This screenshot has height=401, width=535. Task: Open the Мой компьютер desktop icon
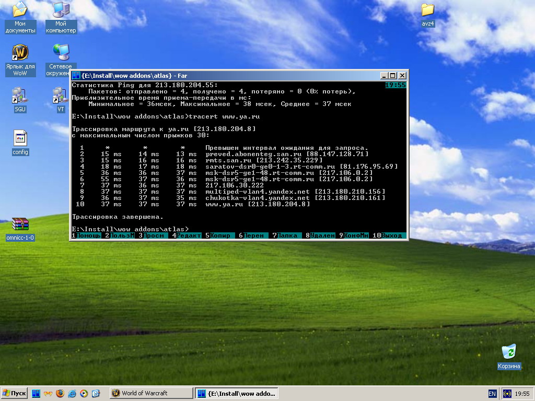61,18
